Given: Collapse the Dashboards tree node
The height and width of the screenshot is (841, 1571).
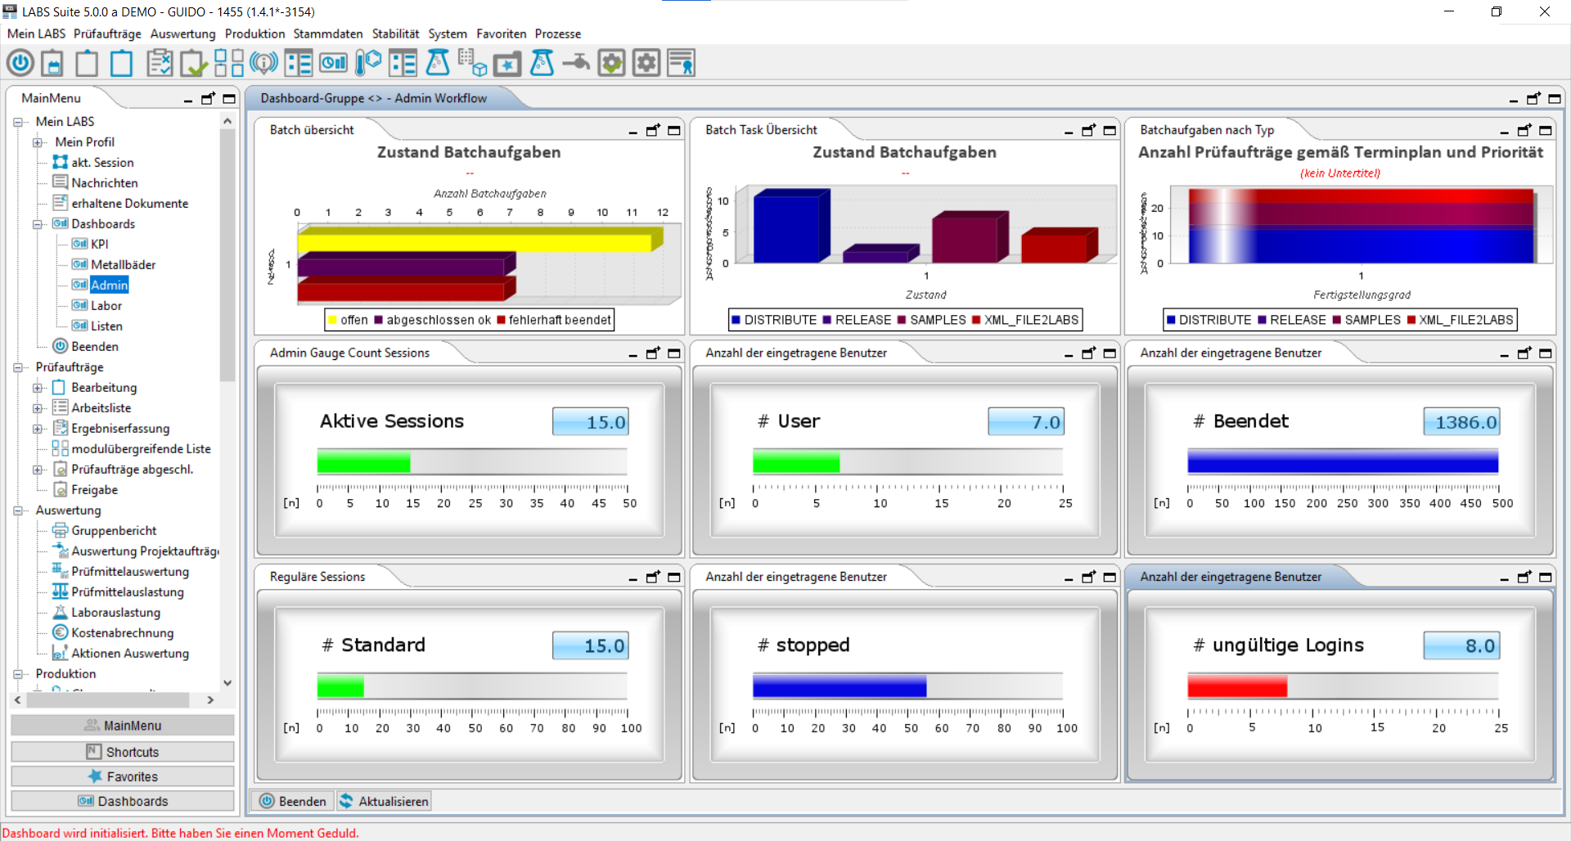Looking at the screenshot, I should tap(38, 224).
